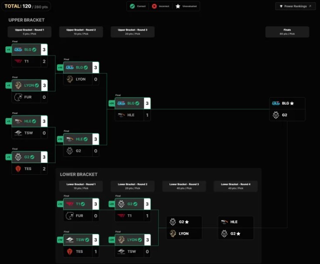320x264 pixels.
Task: Select the Upper Bracket - Round 1 header
Action: click(x=29, y=32)
